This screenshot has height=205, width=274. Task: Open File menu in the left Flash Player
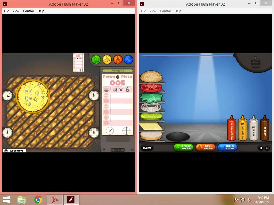(6, 11)
